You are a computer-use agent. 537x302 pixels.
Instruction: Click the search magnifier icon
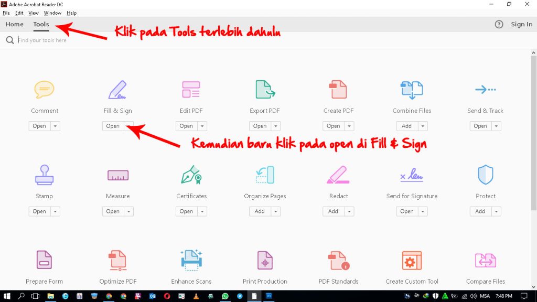[x=10, y=40]
